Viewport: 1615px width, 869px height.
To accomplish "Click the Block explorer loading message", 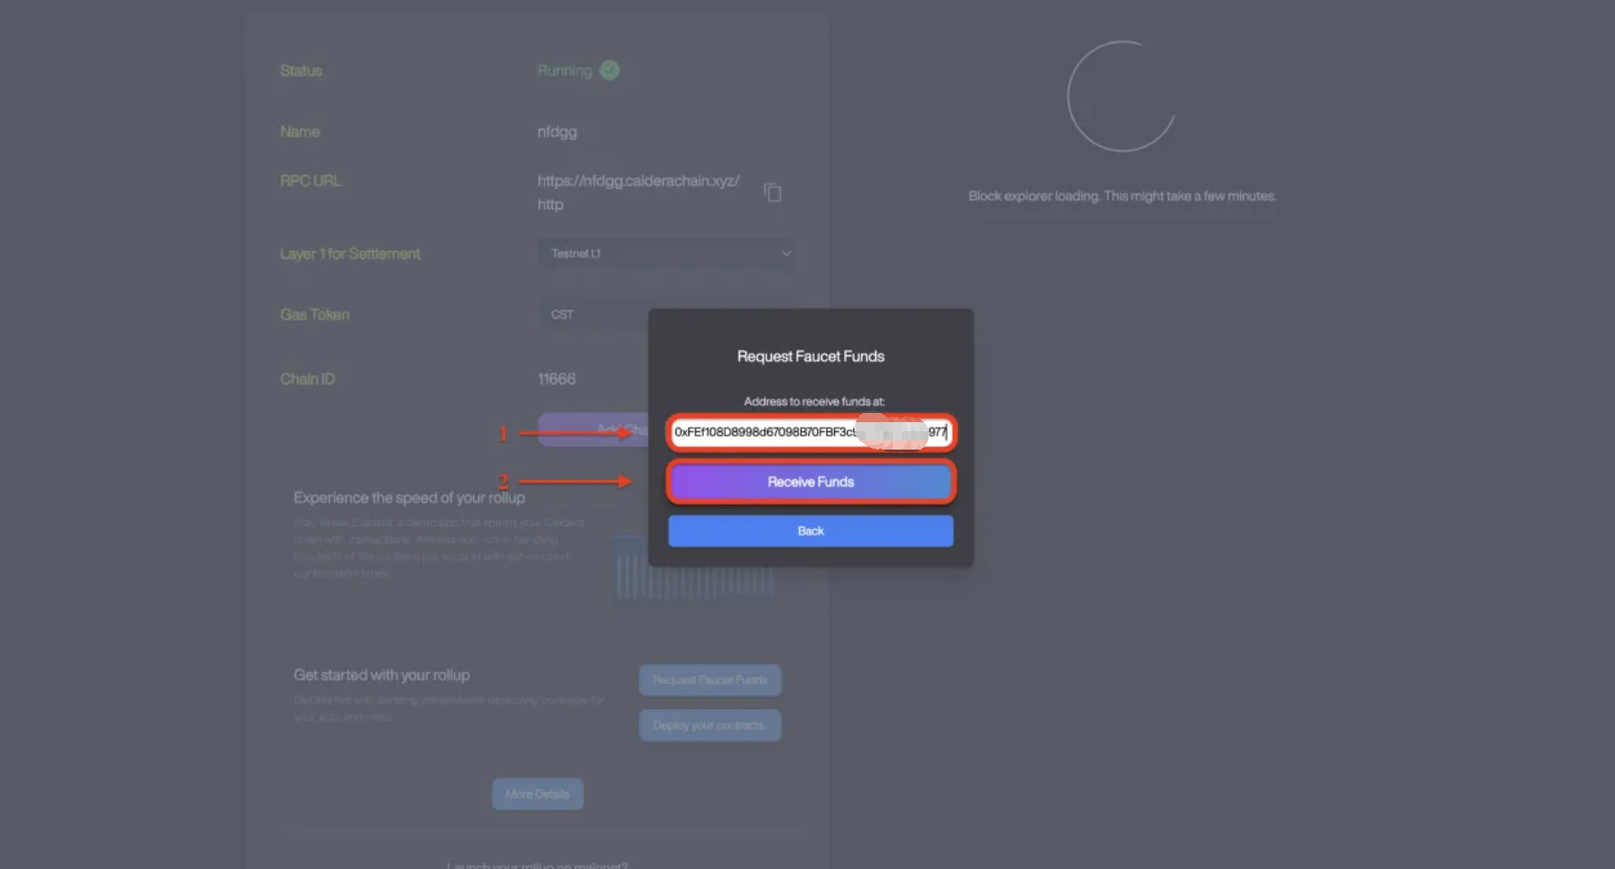I will [1122, 196].
